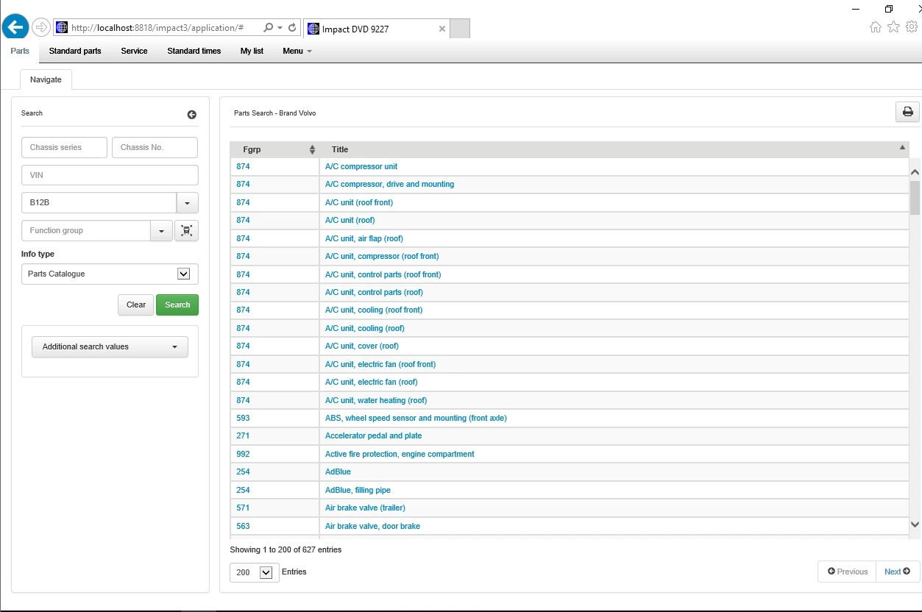
Task: Open the Standard parts menu item
Action: tap(75, 51)
